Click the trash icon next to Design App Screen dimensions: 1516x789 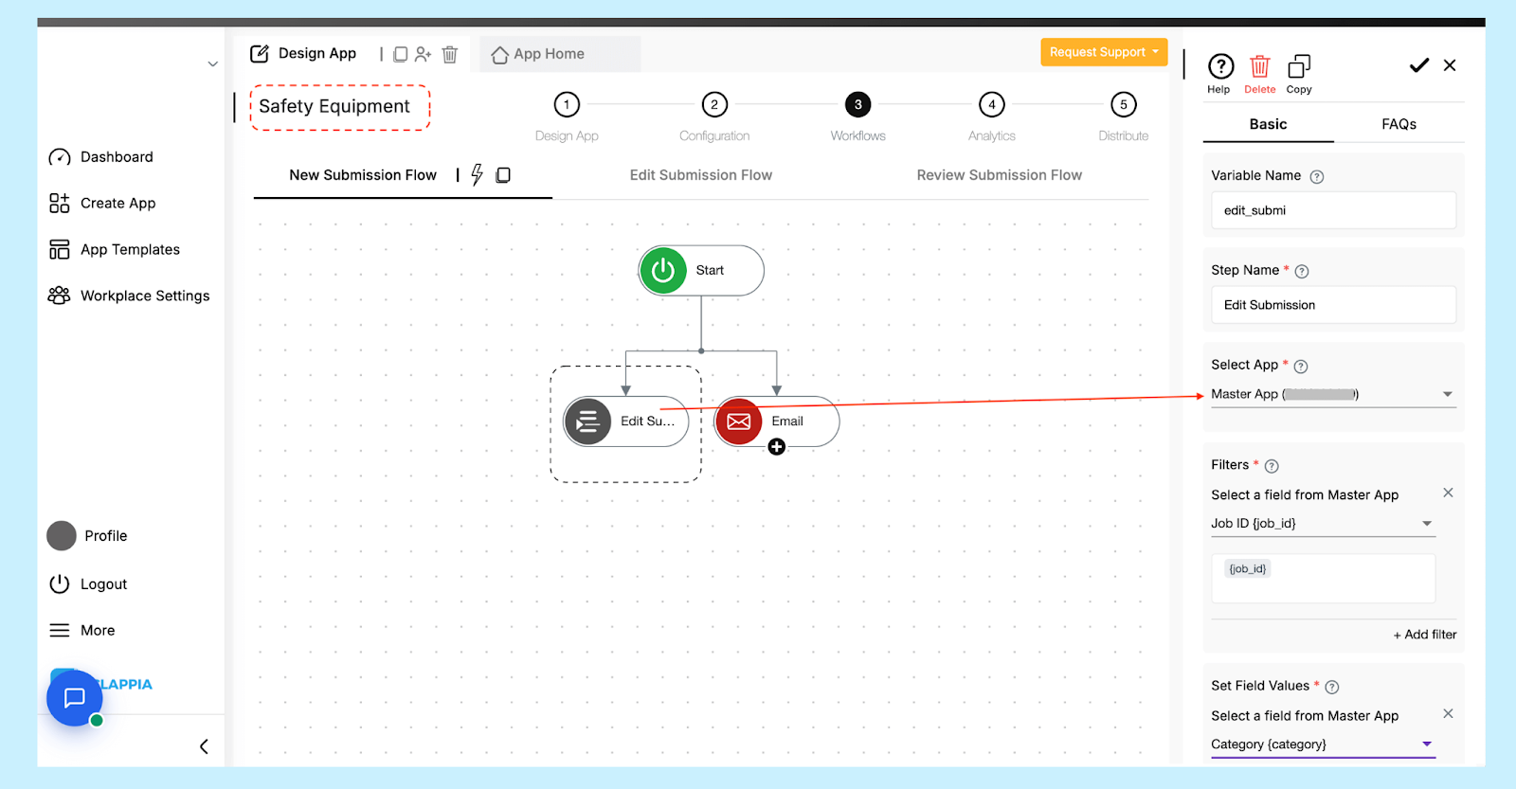pos(450,55)
